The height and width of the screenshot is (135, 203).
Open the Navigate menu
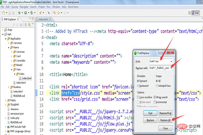[x=24, y=7]
